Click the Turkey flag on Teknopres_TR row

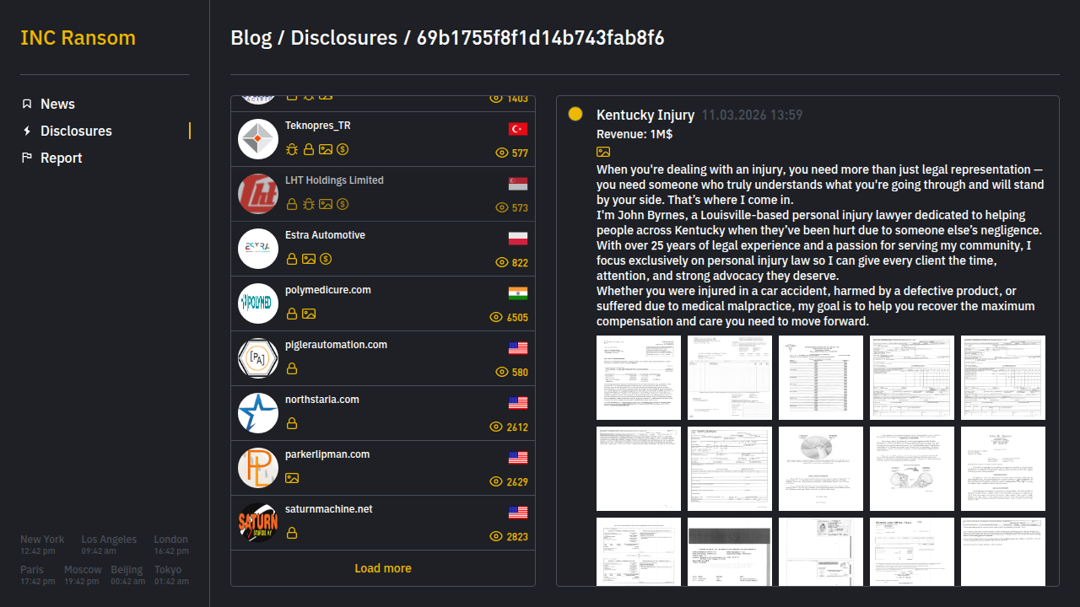[x=517, y=129]
